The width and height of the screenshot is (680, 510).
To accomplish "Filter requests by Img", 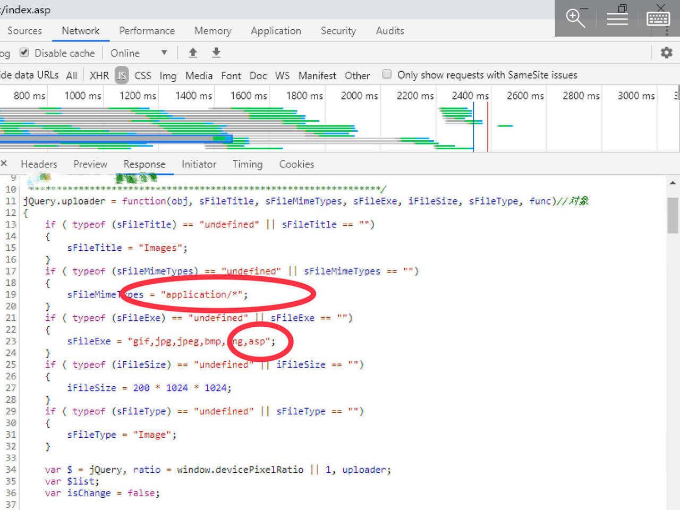I will [x=168, y=75].
